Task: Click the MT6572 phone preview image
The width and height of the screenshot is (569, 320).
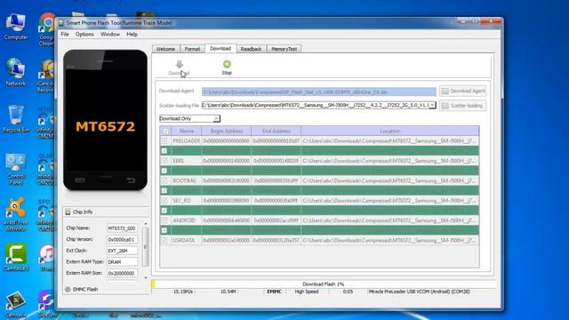Action: pyautogui.click(x=105, y=120)
